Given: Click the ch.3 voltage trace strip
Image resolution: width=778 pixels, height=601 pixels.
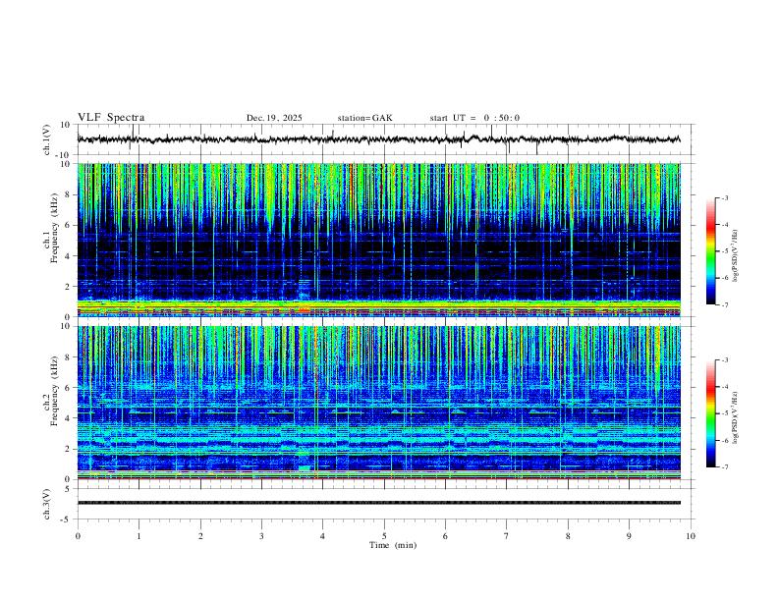Looking at the screenshot, I should (x=378, y=503).
